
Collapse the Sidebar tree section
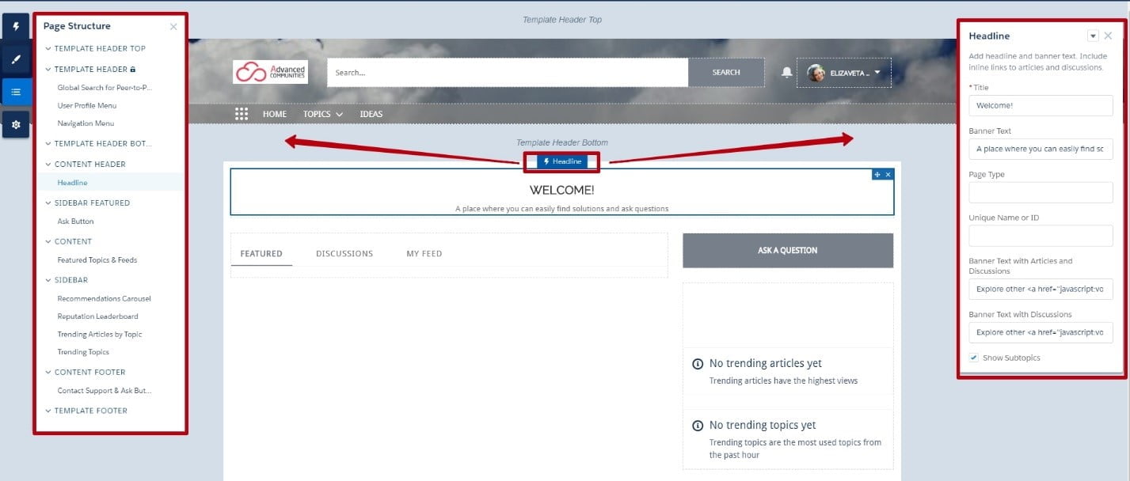tap(48, 280)
